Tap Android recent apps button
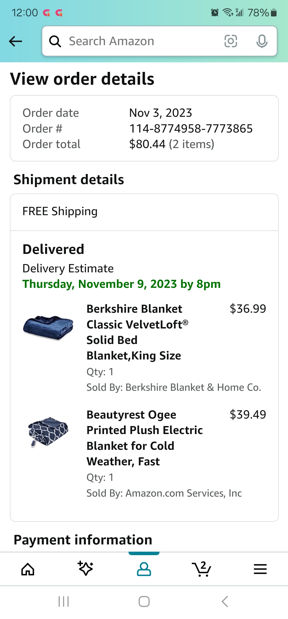 [x=64, y=602]
